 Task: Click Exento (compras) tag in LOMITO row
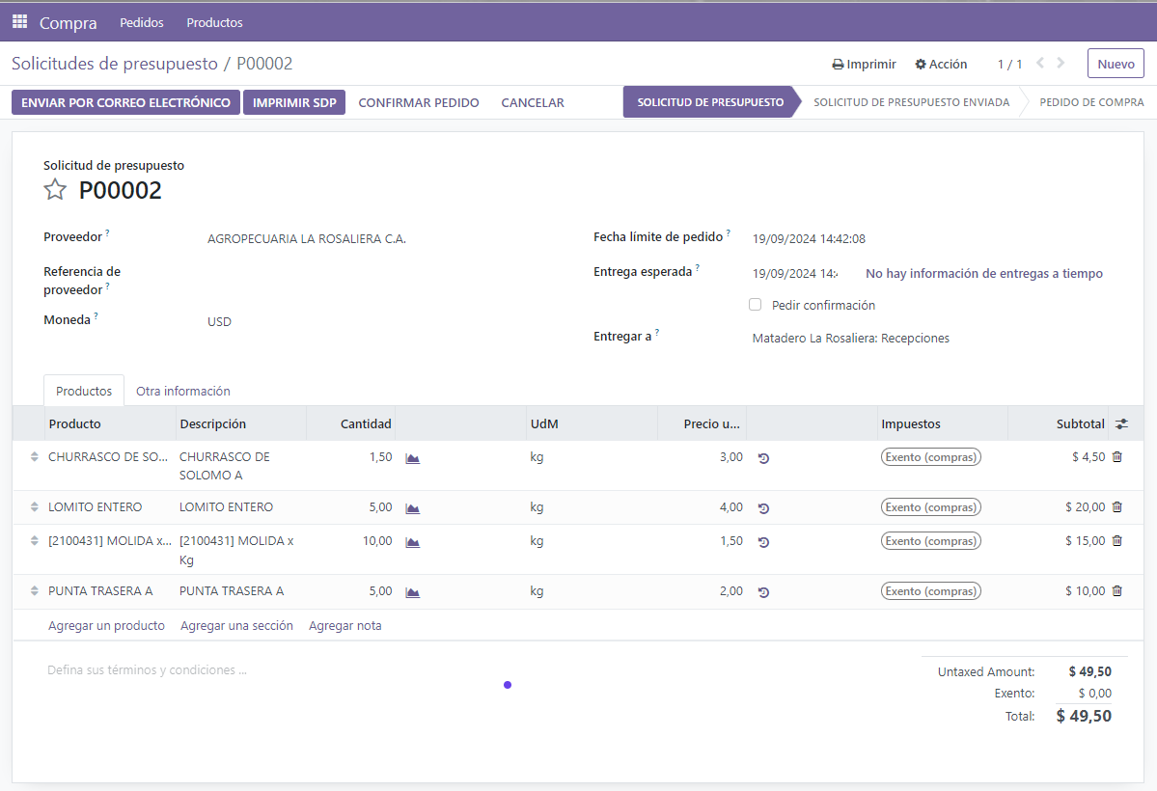[x=931, y=507]
